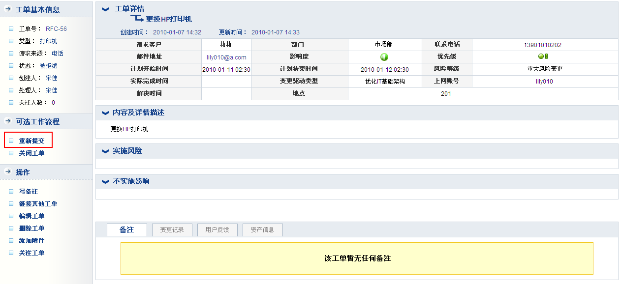Collapse the 内容及详情描述 section
The width and height of the screenshot is (621, 284).
(x=105, y=113)
